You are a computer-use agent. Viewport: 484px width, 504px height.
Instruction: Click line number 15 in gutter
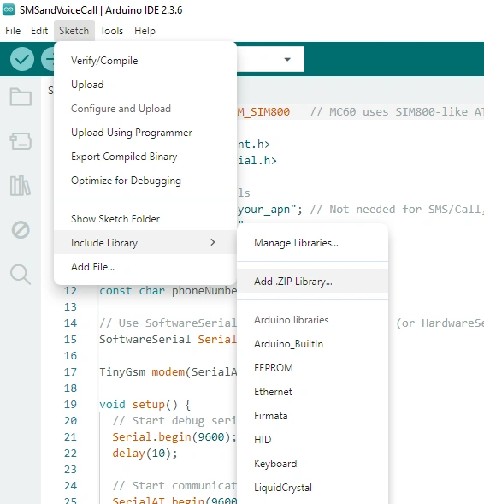pyautogui.click(x=70, y=340)
